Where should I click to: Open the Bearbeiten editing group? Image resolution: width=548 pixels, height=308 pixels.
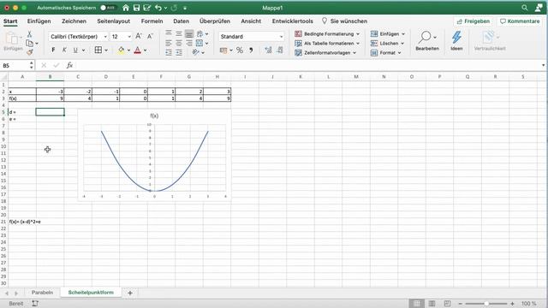(427, 40)
